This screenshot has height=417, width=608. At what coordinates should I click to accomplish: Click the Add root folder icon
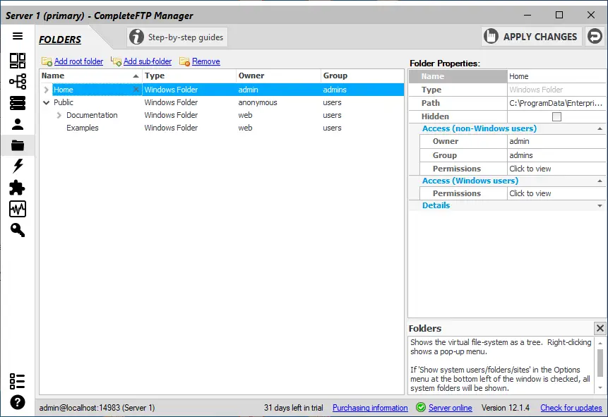point(47,61)
